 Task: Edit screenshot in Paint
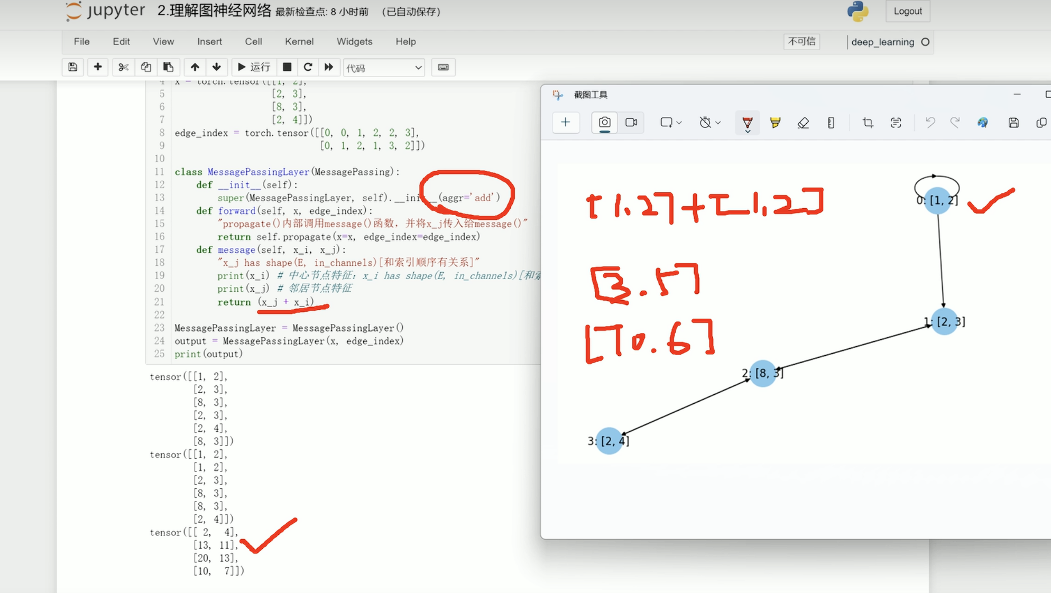click(x=982, y=123)
